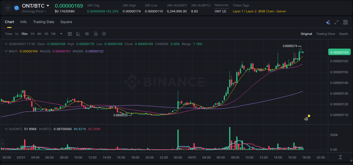This screenshot has width=353, height=165.
Task: Open the candlestick OHLC display settings
Action: (x=87, y=34)
